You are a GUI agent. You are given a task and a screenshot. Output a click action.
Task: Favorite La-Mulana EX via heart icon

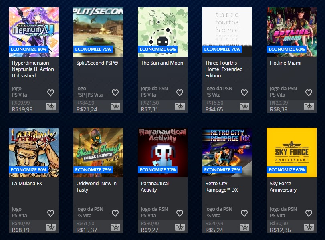[x=51, y=213]
